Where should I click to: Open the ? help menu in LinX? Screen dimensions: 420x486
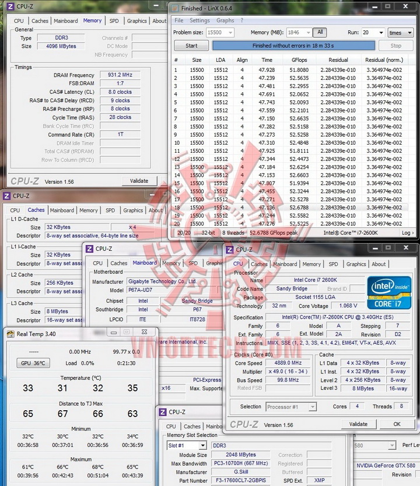[242, 20]
